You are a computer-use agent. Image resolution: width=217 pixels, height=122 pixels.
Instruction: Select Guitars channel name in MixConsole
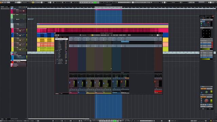(87, 93)
